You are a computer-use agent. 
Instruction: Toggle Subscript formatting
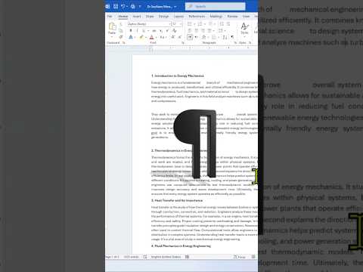[160, 31]
